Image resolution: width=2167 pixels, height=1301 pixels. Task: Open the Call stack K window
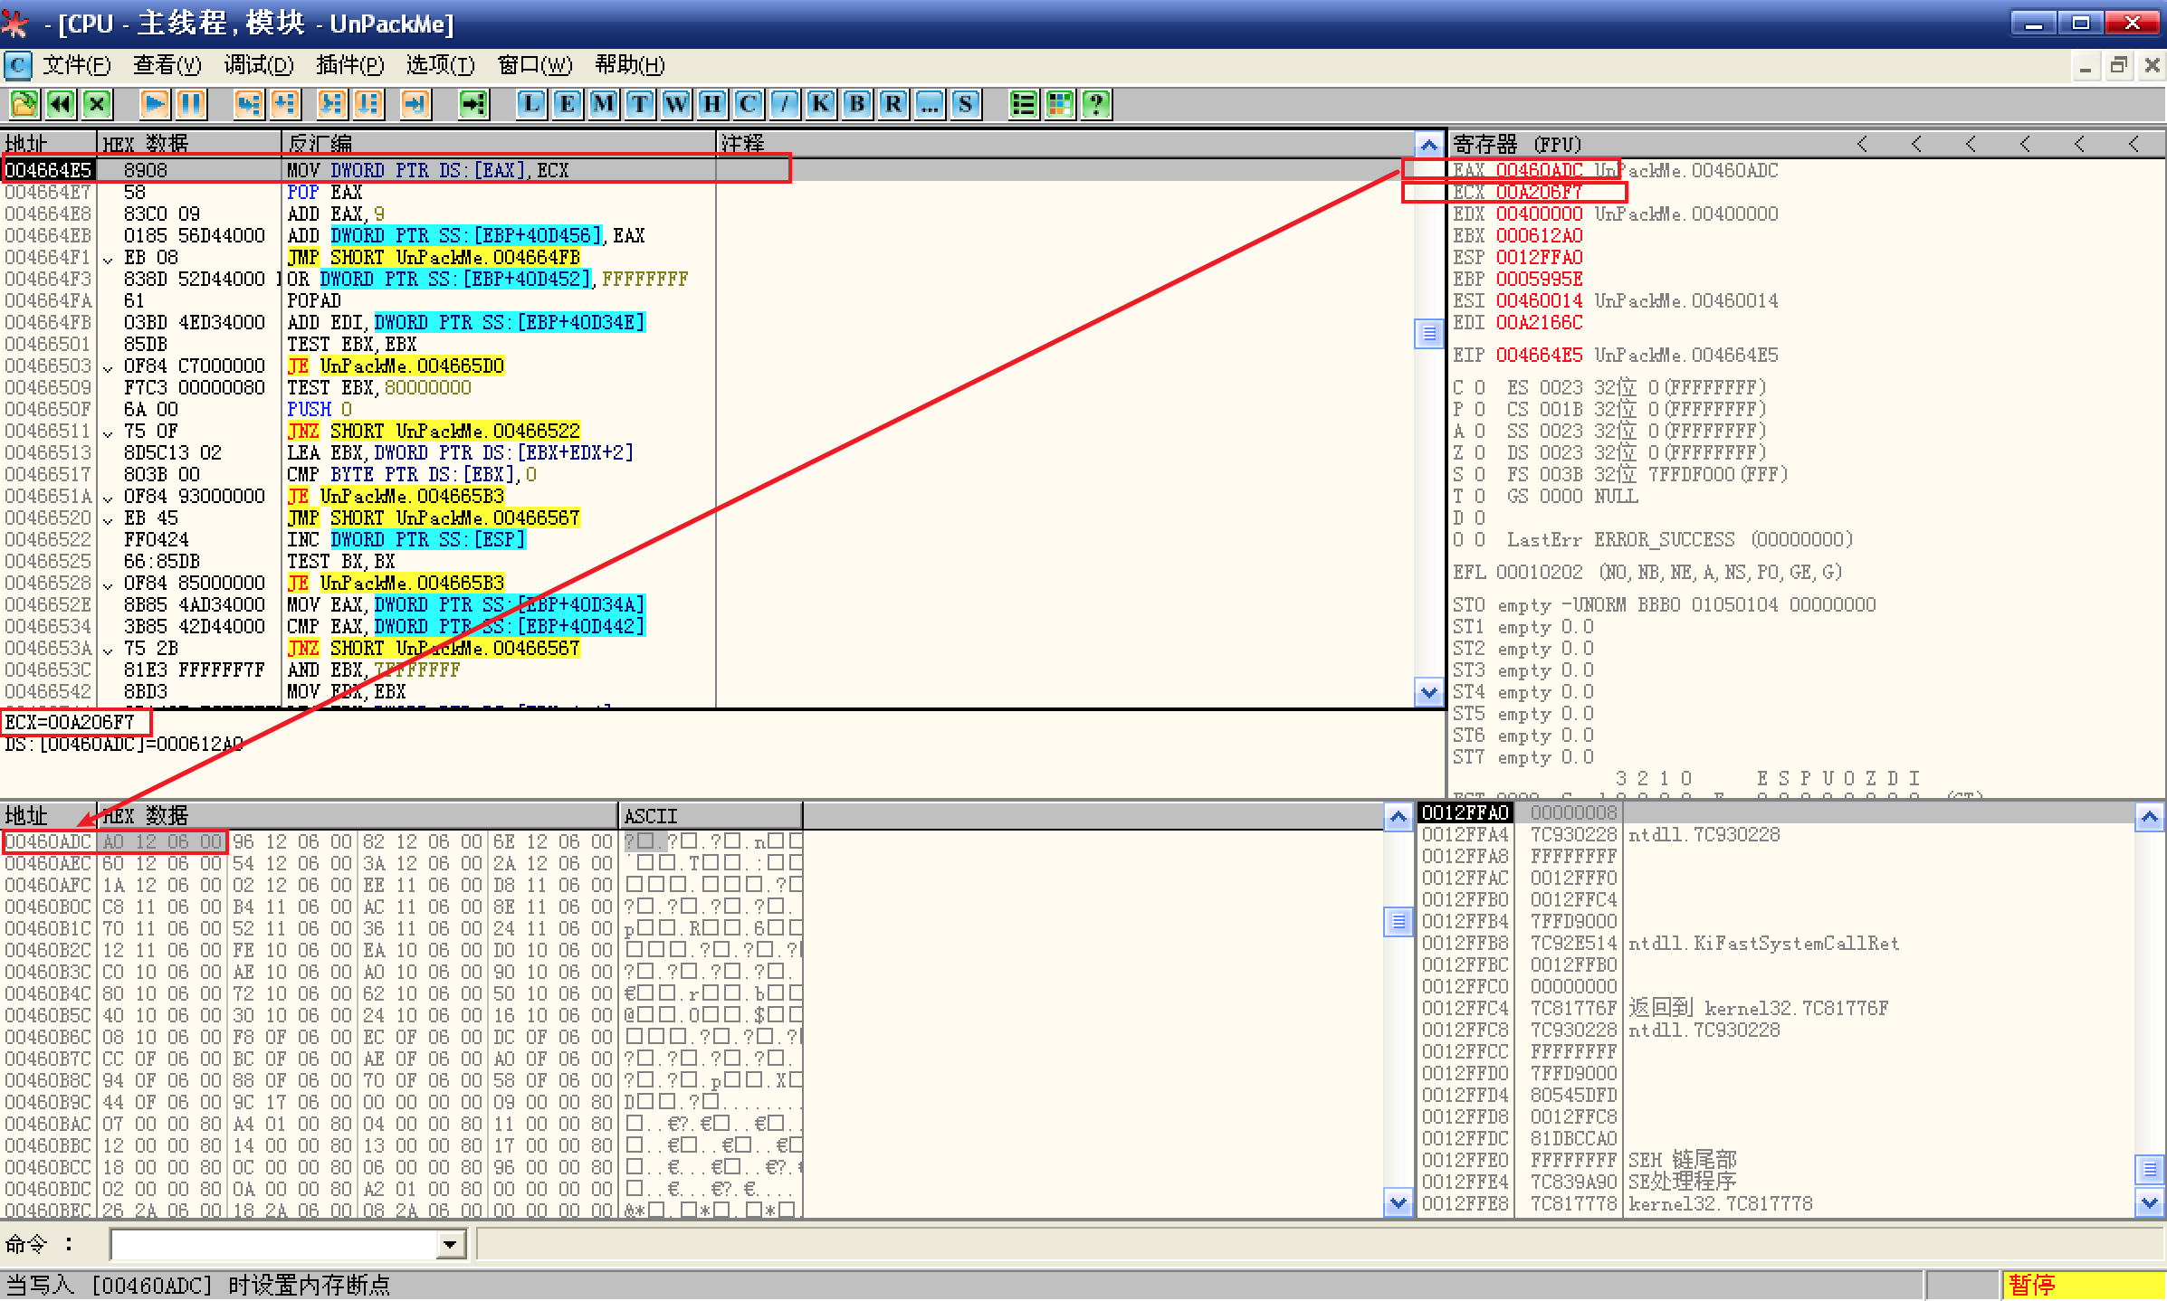(x=820, y=104)
